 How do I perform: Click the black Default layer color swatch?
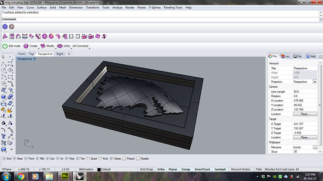pyautogui.click(x=99, y=169)
